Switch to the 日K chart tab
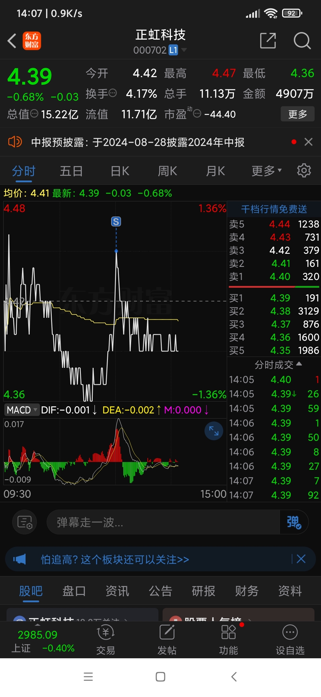 coord(120,171)
